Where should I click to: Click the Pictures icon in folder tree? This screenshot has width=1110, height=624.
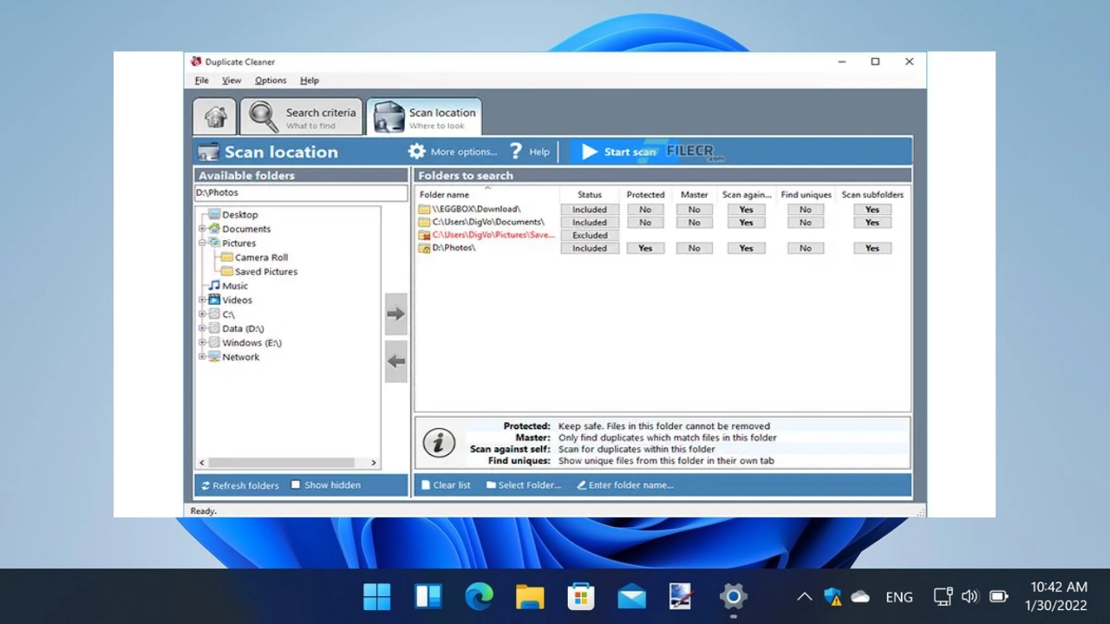(214, 243)
